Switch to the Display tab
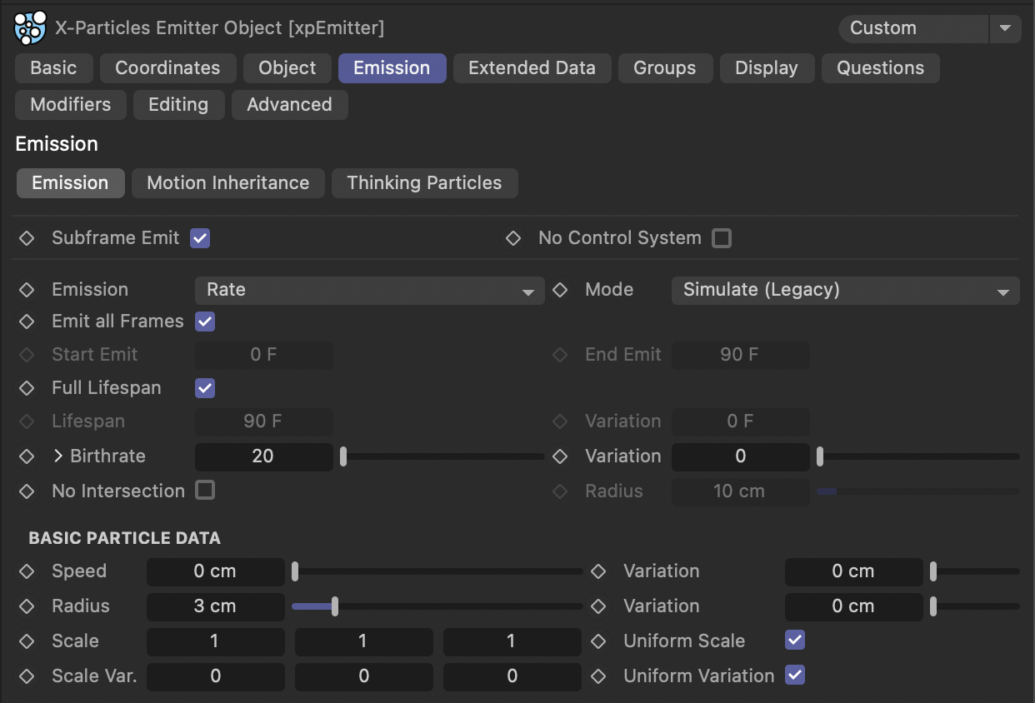 point(767,68)
